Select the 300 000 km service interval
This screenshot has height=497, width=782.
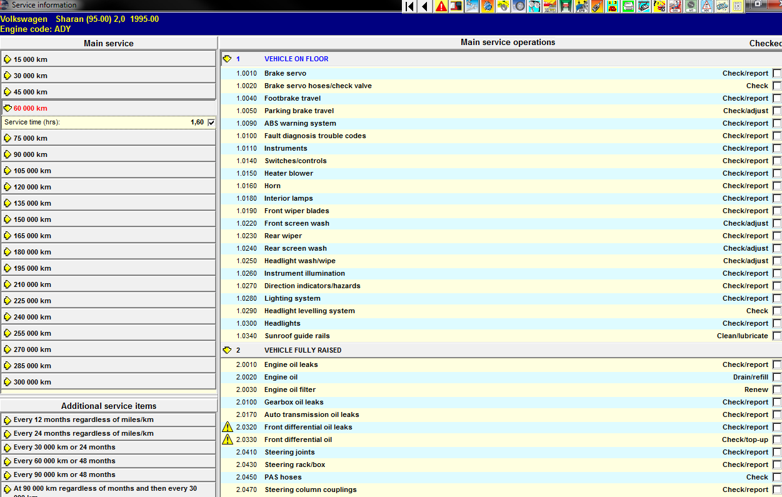(33, 382)
